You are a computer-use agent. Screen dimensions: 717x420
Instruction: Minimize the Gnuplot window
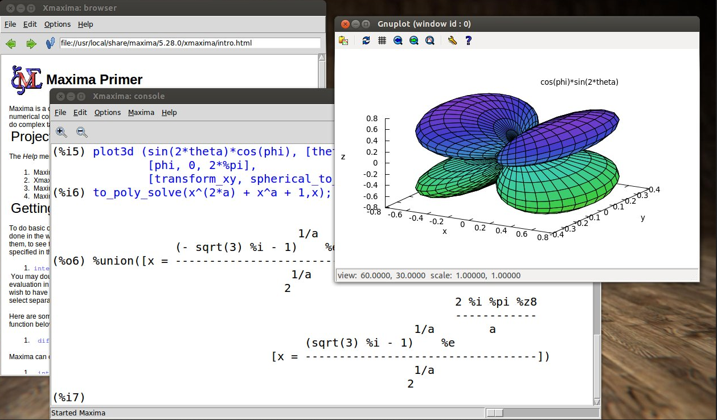pyautogui.click(x=356, y=24)
